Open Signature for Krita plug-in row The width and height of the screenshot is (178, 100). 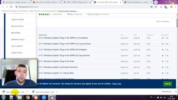[x=124, y=61]
